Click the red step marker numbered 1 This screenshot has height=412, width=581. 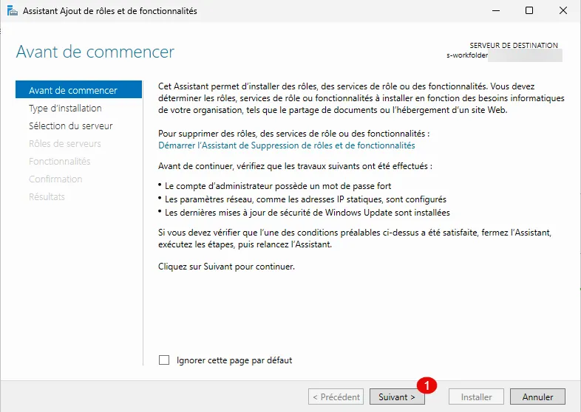(427, 385)
